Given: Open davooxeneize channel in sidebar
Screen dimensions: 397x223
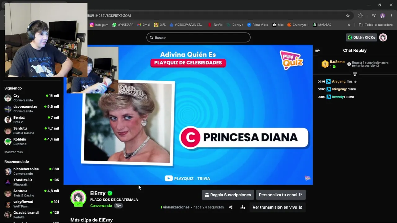Looking at the screenshot, I should (x=32, y=109).
